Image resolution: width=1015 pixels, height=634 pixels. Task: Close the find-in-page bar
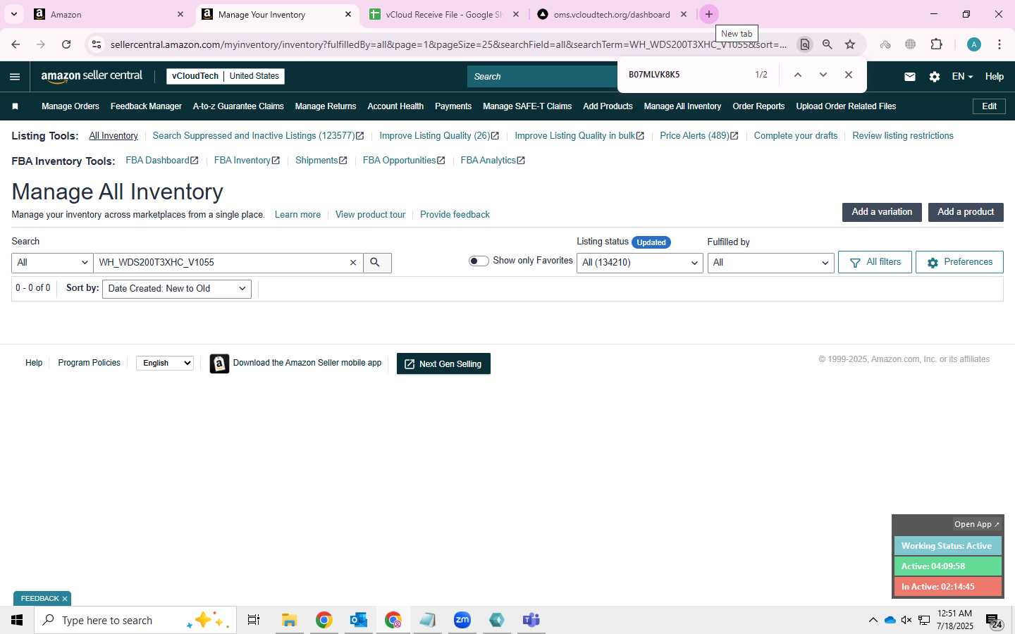point(849,75)
